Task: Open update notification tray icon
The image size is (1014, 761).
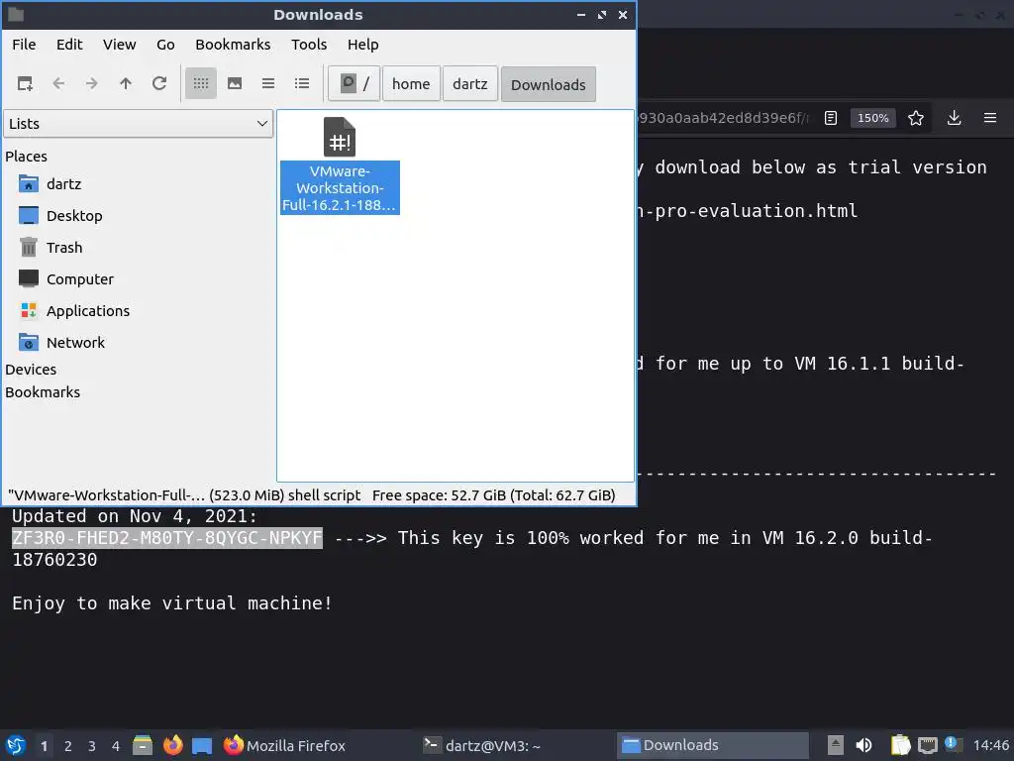Action: pyautogui.click(x=952, y=743)
